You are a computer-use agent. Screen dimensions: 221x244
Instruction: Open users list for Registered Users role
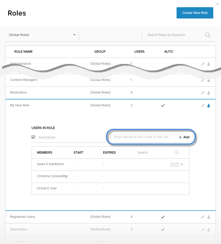click(209, 217)
